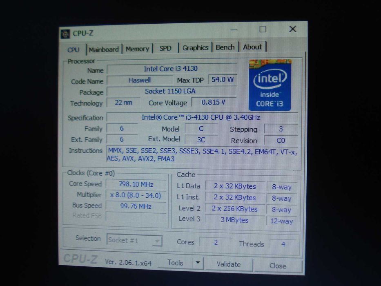Click the Level 2 value '2 x 256 KBytes'
Viewport: 381px width, 286px height.
[235, 209]
